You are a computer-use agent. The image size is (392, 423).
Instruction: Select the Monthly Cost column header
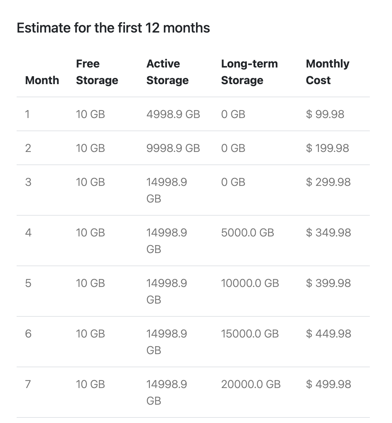328,72
